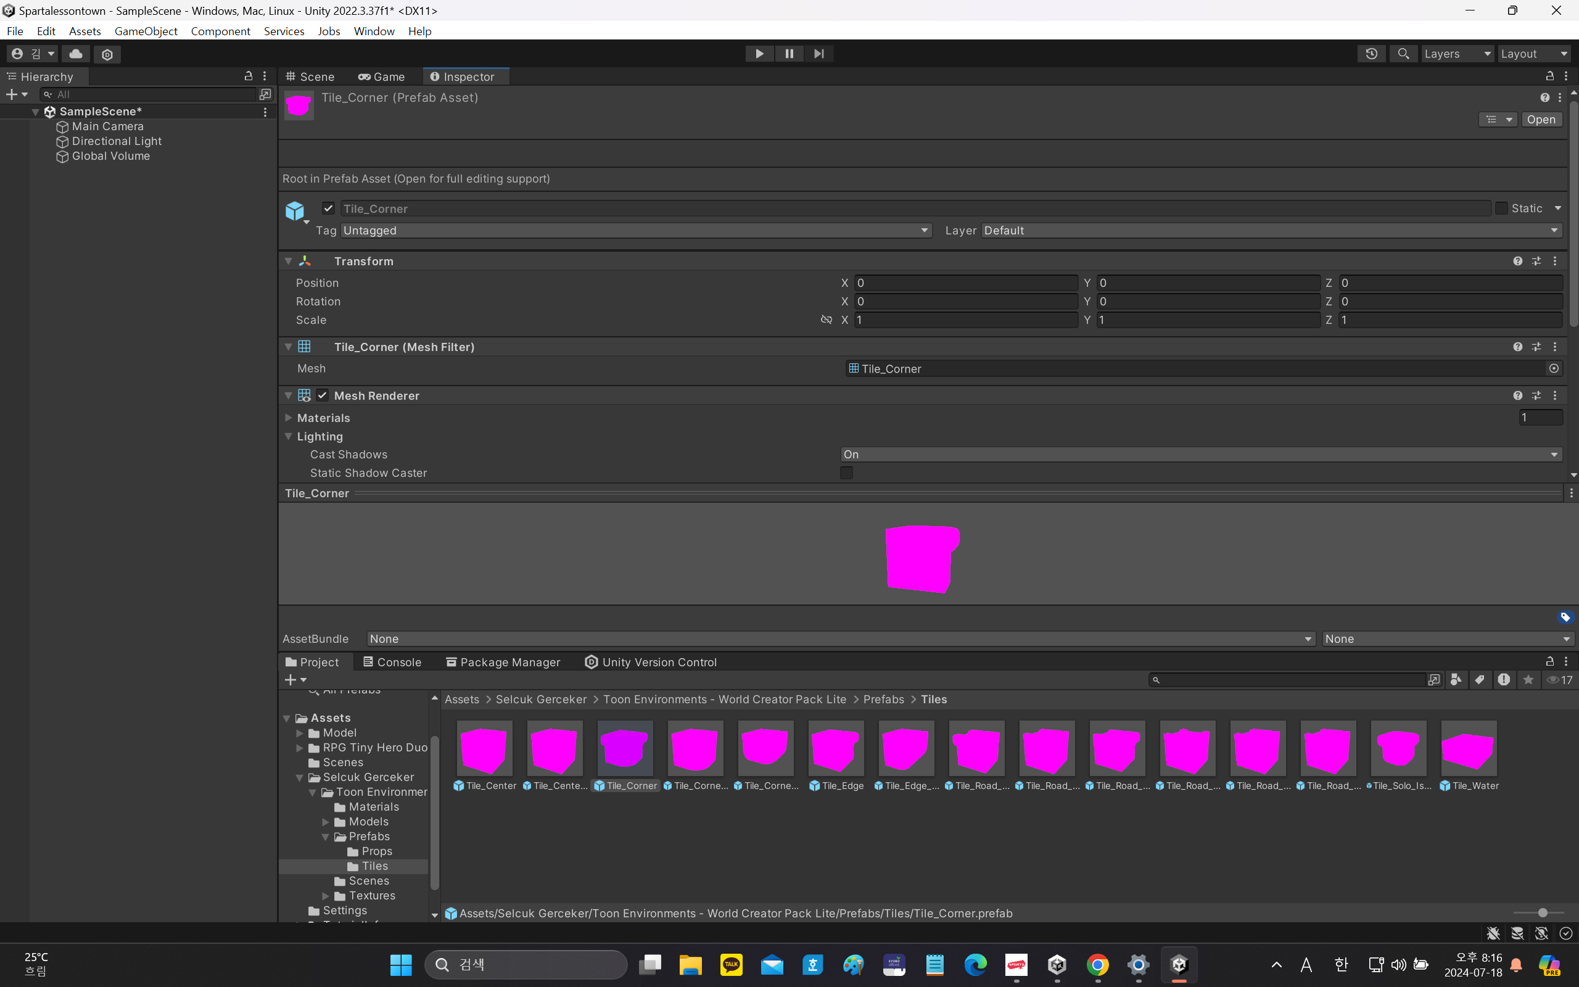Click the Open prefab button
The width and height of the screenshot is (1579, 987).
(1541, 120)
